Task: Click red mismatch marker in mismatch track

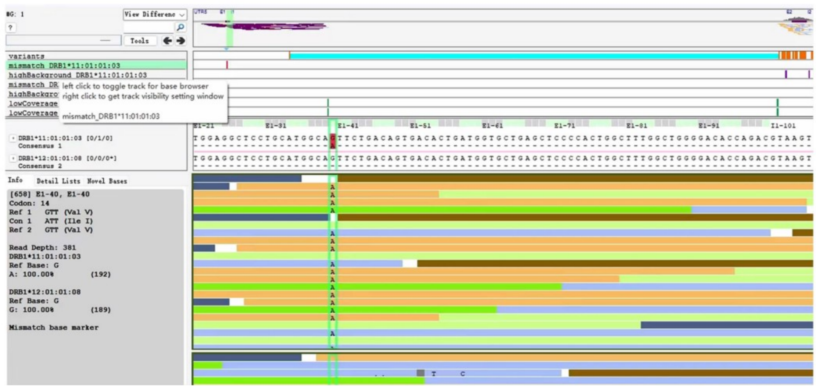Action: pyautogui.click(x=227, y=65)
